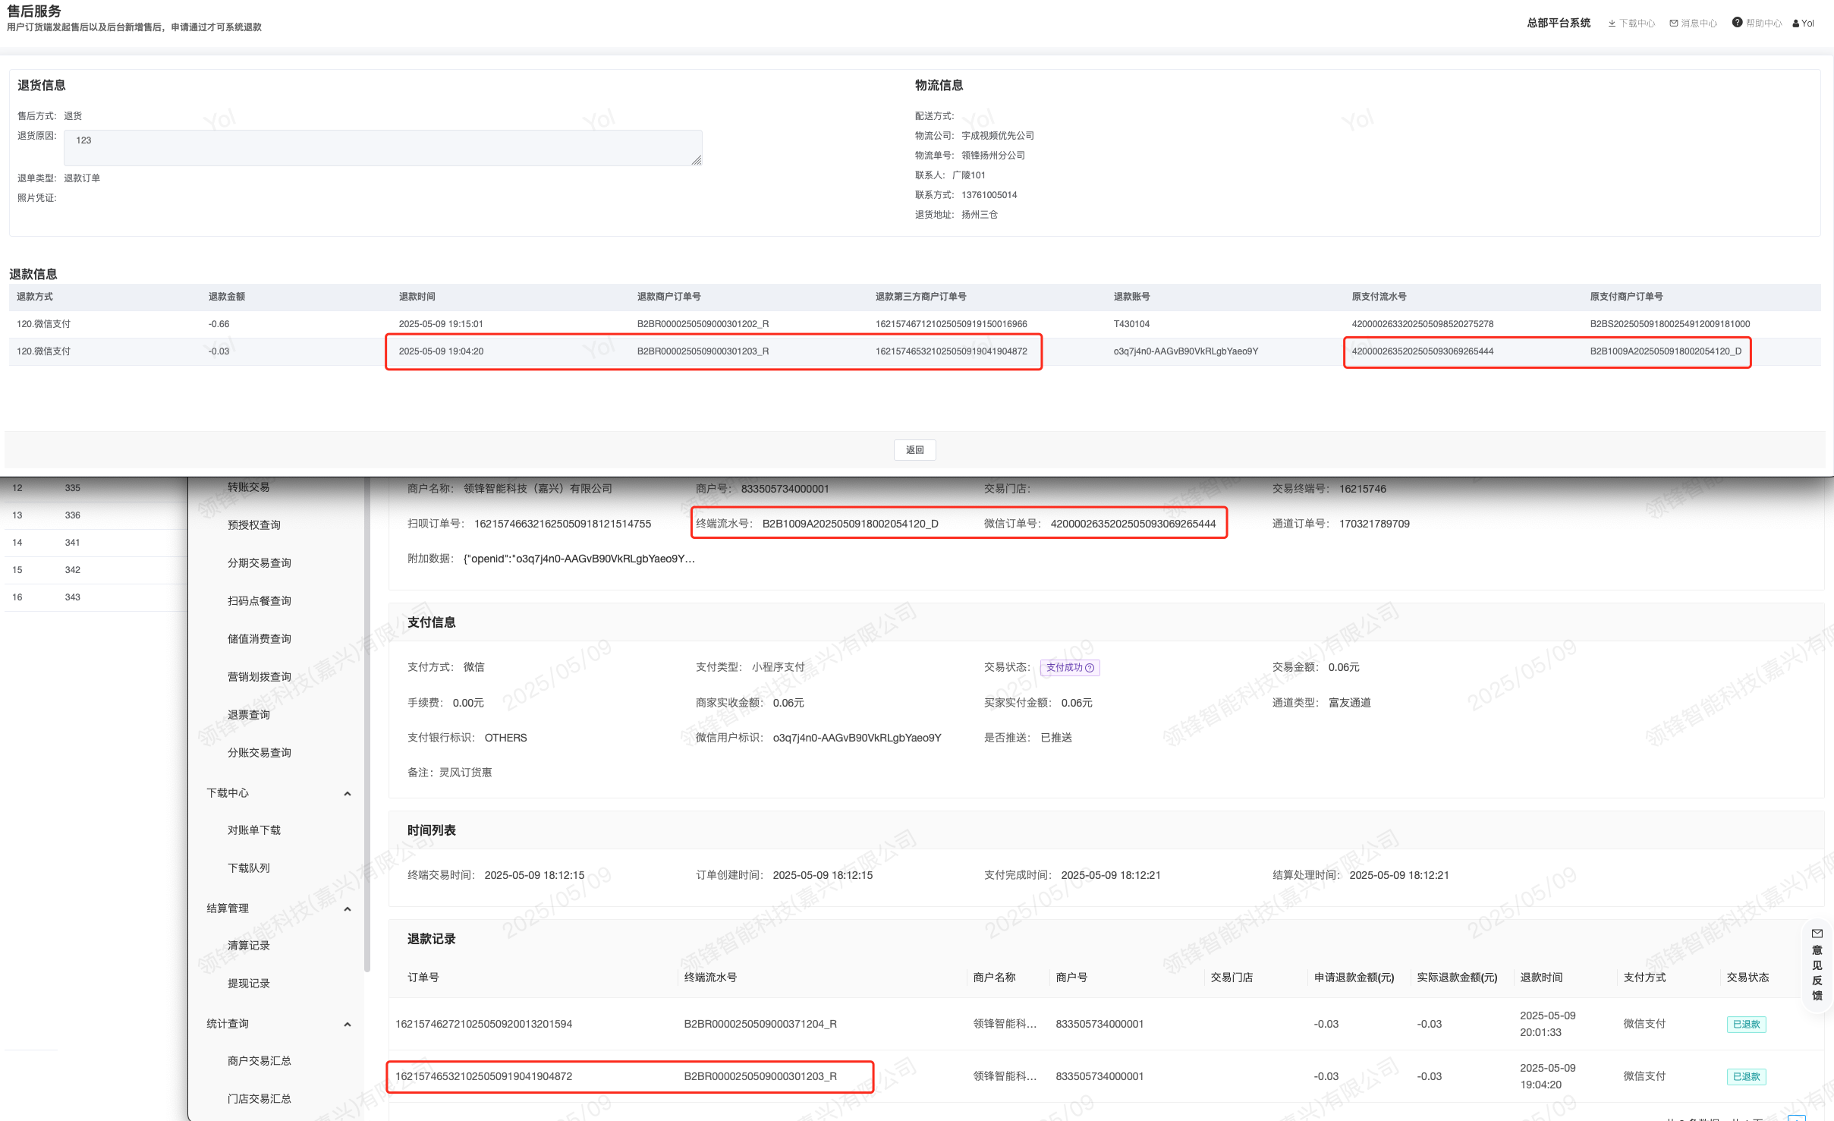Select row 14 with value 341

click(72, 543)
